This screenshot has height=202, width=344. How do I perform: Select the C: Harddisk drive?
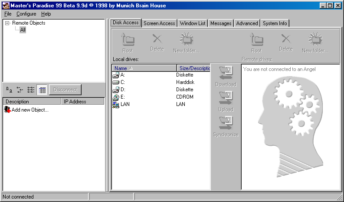123,82
